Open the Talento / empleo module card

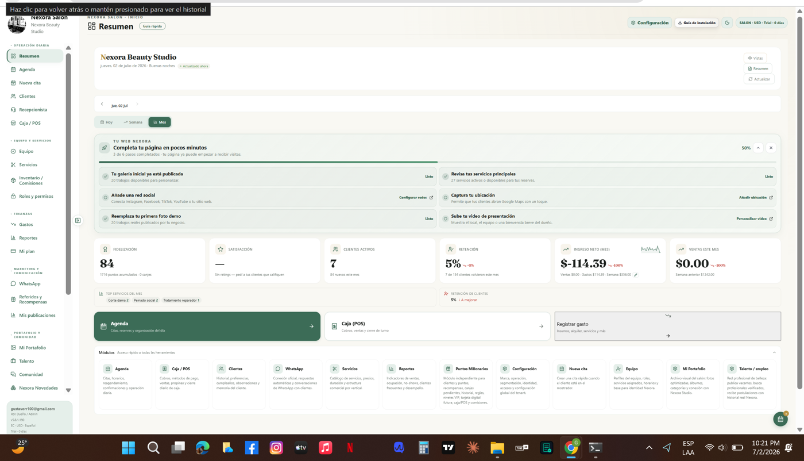point(749,385)
